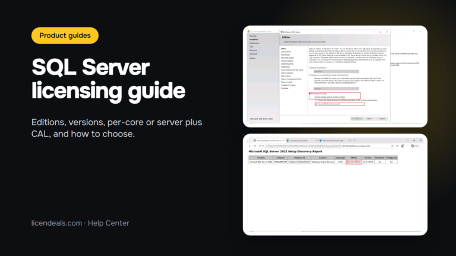Image resolution: width=456 pixels, height=256 pixels.
Task: Select Planning in the Installation Center sidebar
Action: click(x=253, y=36)
